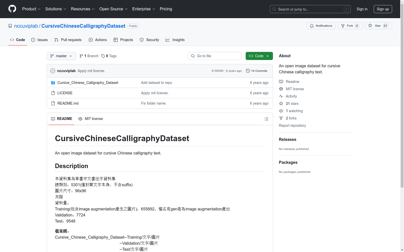Open the CursiveChineseCalligraphyDataset repository title link

click(x=83, y=26)
